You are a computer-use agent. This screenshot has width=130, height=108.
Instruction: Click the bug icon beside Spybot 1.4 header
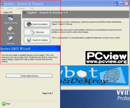[x=25, y=13]
